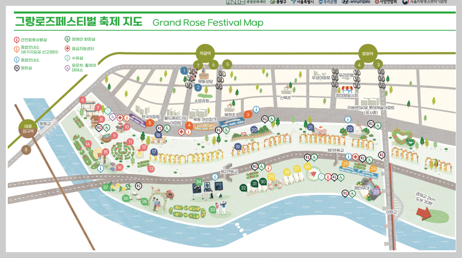The height and width of the screenshot is (258, 462).
Task: Click the 한국아파트 label
Action: click(151, 117)
